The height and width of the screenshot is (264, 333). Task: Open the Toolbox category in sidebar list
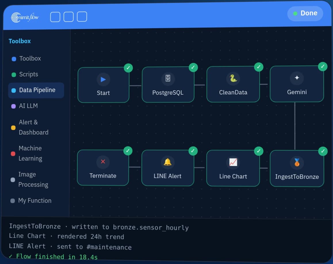click(x=36, y=59)
